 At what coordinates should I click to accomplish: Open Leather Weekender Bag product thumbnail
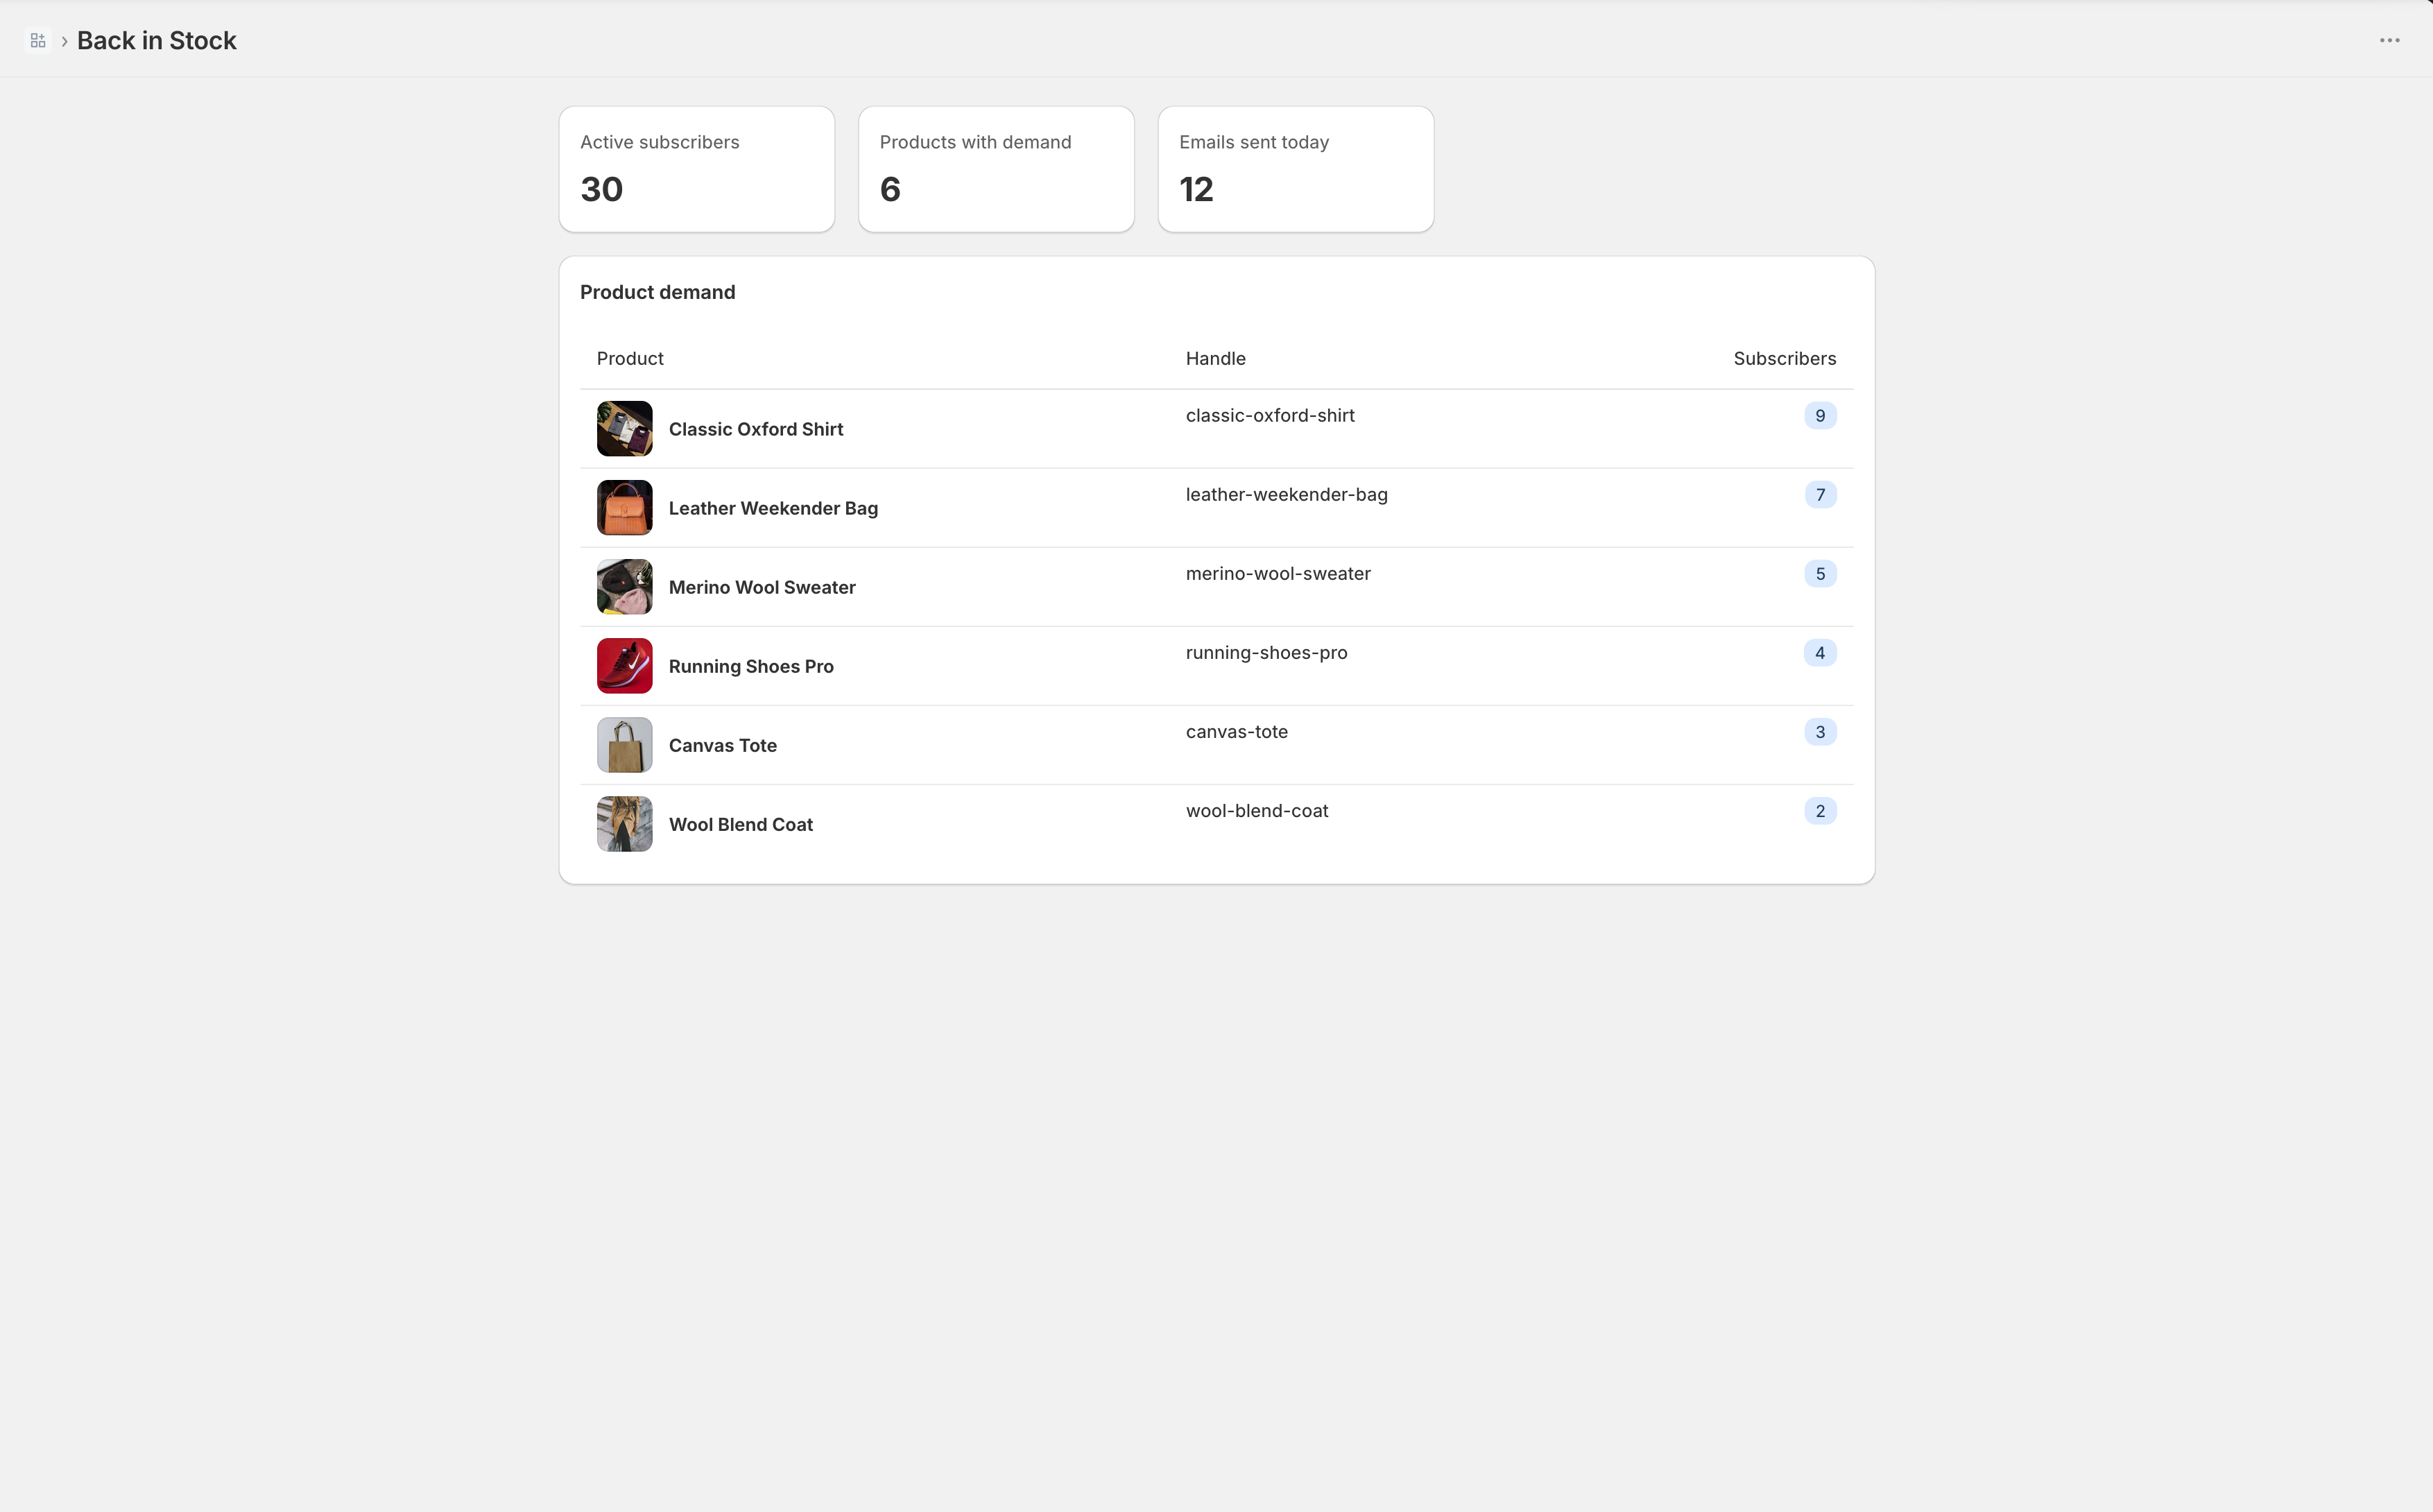click(x=625, y=508)
